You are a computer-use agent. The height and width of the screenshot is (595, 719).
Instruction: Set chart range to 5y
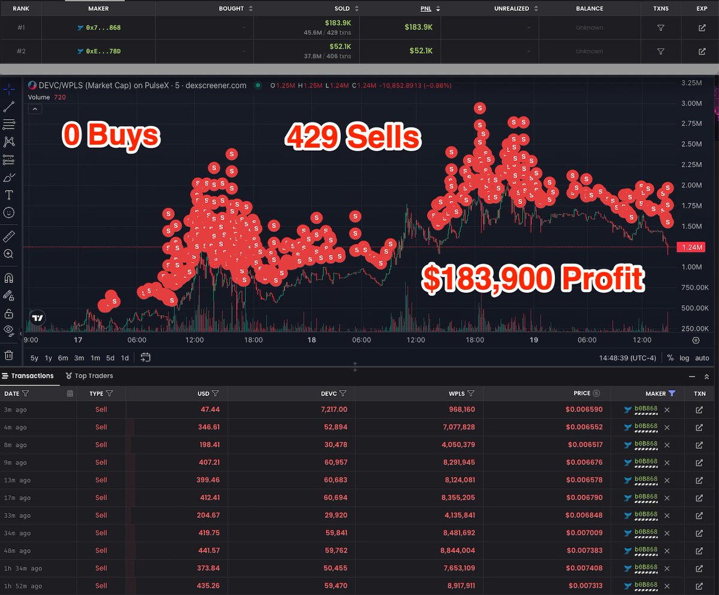point(35,358)
